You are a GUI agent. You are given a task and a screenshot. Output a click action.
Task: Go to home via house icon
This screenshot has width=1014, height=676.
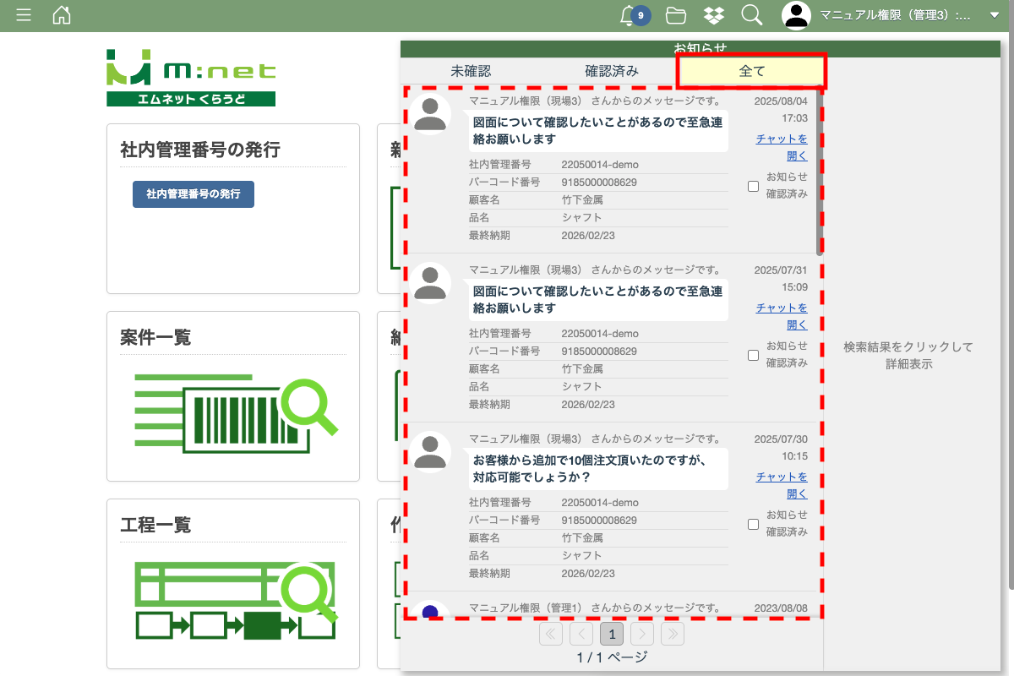click(x=62, y=15)
